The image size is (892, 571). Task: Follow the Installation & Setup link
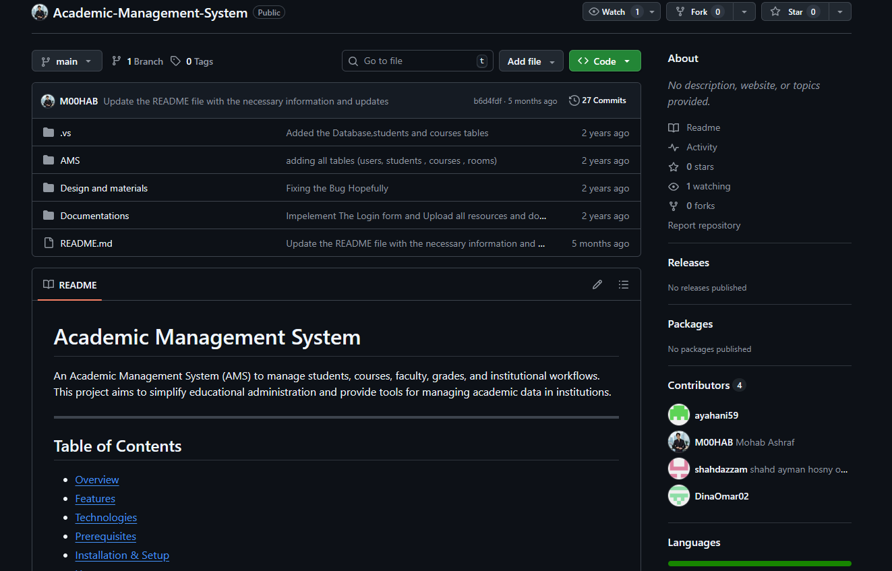pyautogui.click(x=122, y=555)
